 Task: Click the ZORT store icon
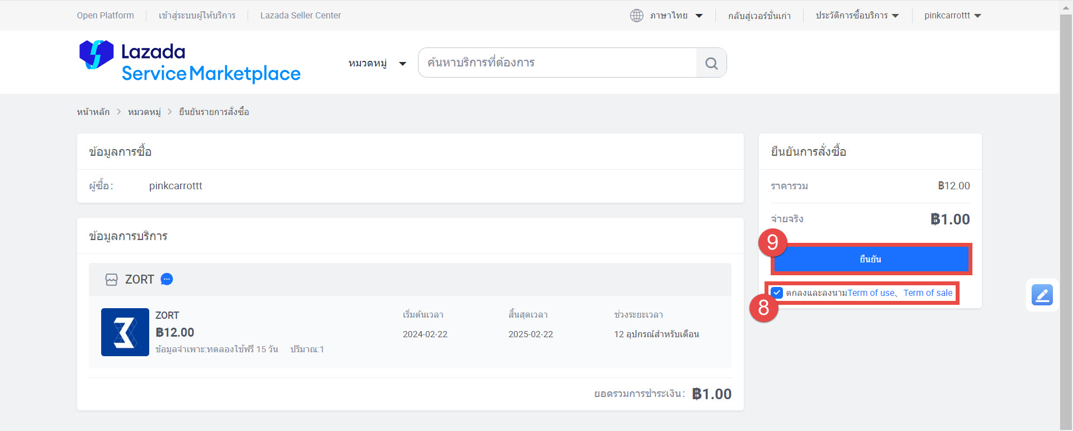click(x=112, y=280)
